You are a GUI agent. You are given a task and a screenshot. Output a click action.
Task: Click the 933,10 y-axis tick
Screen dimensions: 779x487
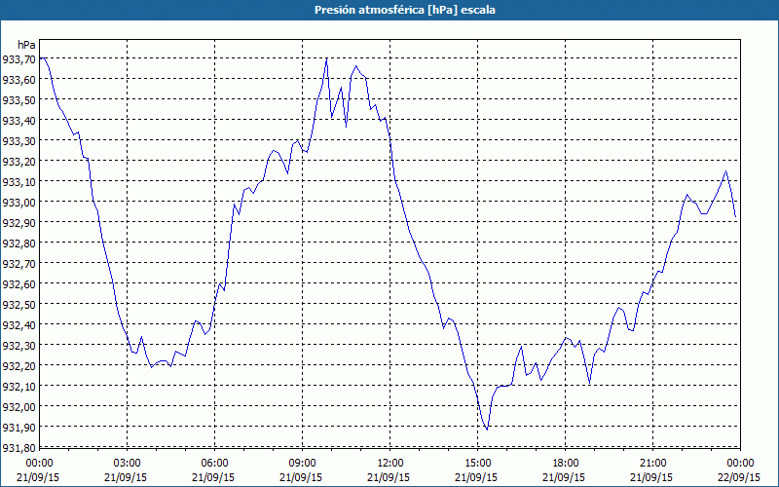click(x=19, y=182)
